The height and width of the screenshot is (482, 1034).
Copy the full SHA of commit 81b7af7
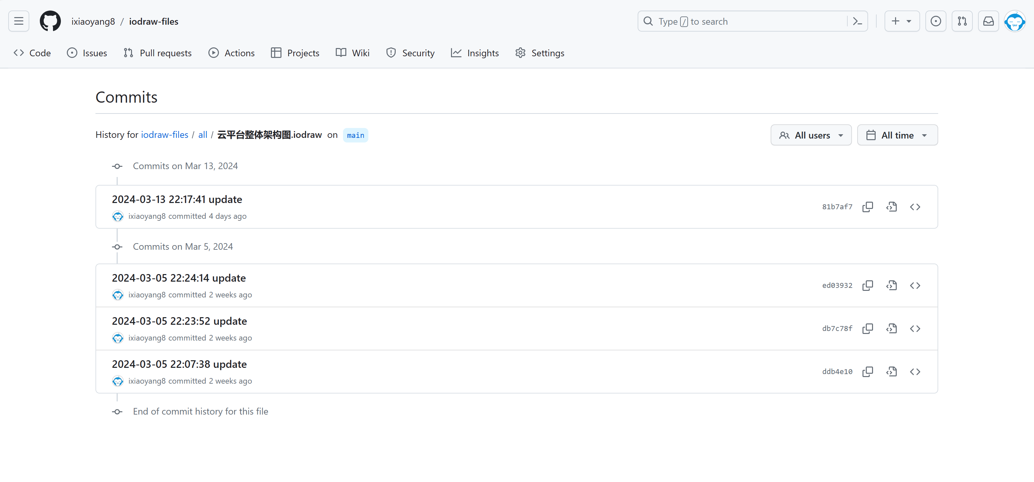click(x=867, y=207)
